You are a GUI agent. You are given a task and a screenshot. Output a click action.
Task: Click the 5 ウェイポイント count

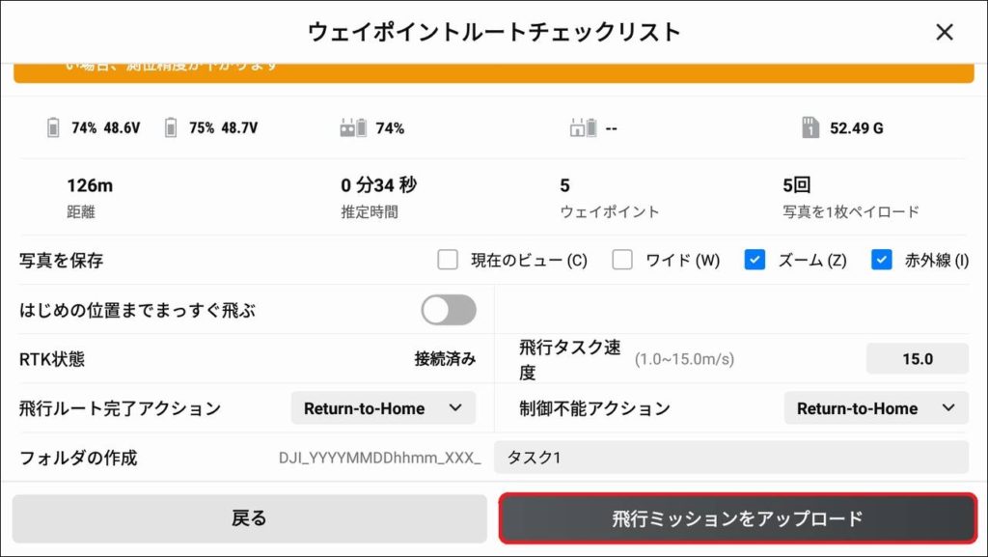point(565,185)
